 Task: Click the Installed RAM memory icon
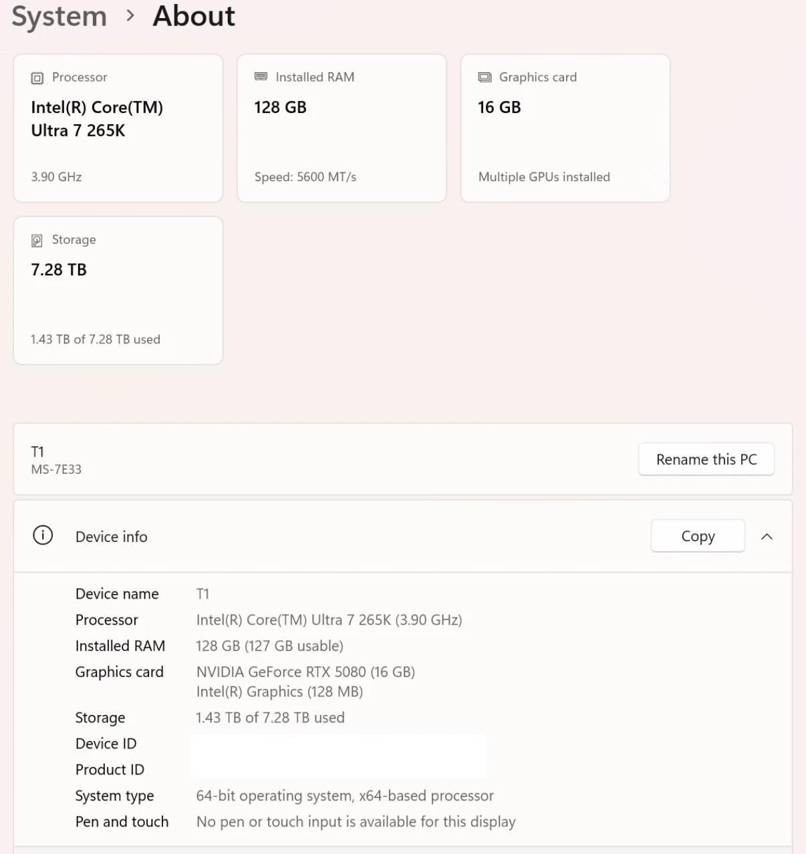[x=261, y=77]
